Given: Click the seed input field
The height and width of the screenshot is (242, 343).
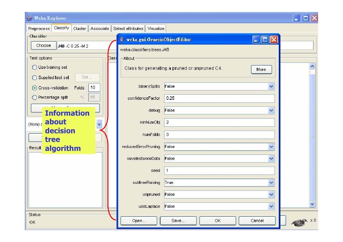Looking at the screenshot, I should (x=219, y=171).
